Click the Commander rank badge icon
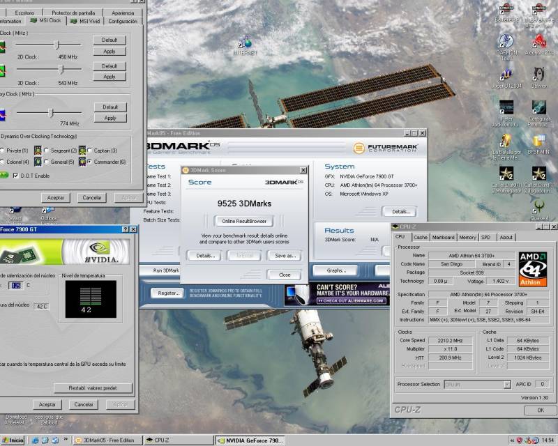 [x=82, y=162]
